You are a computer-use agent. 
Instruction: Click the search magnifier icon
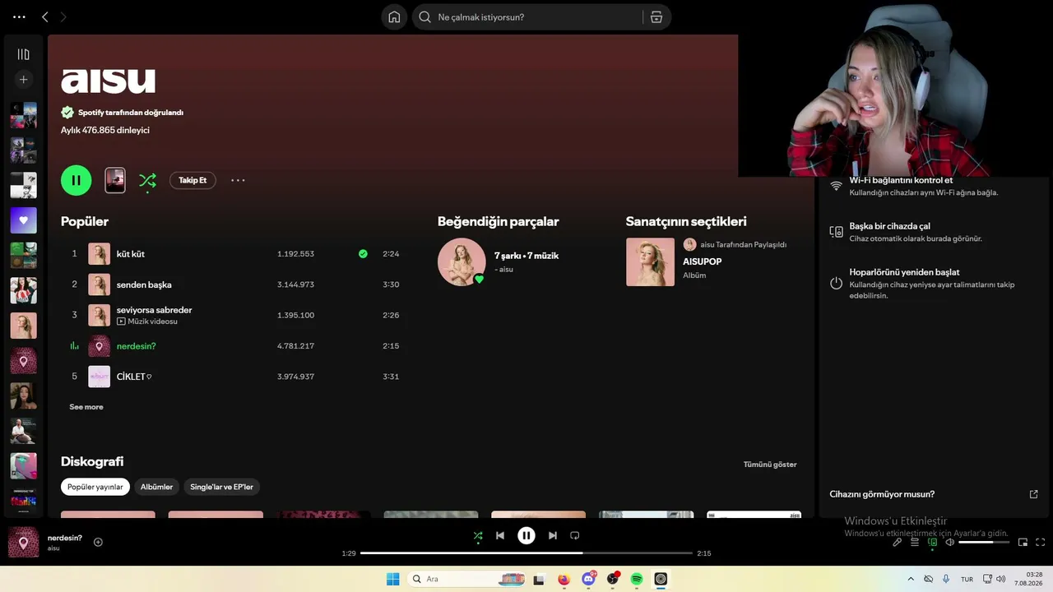coord(424,17)
